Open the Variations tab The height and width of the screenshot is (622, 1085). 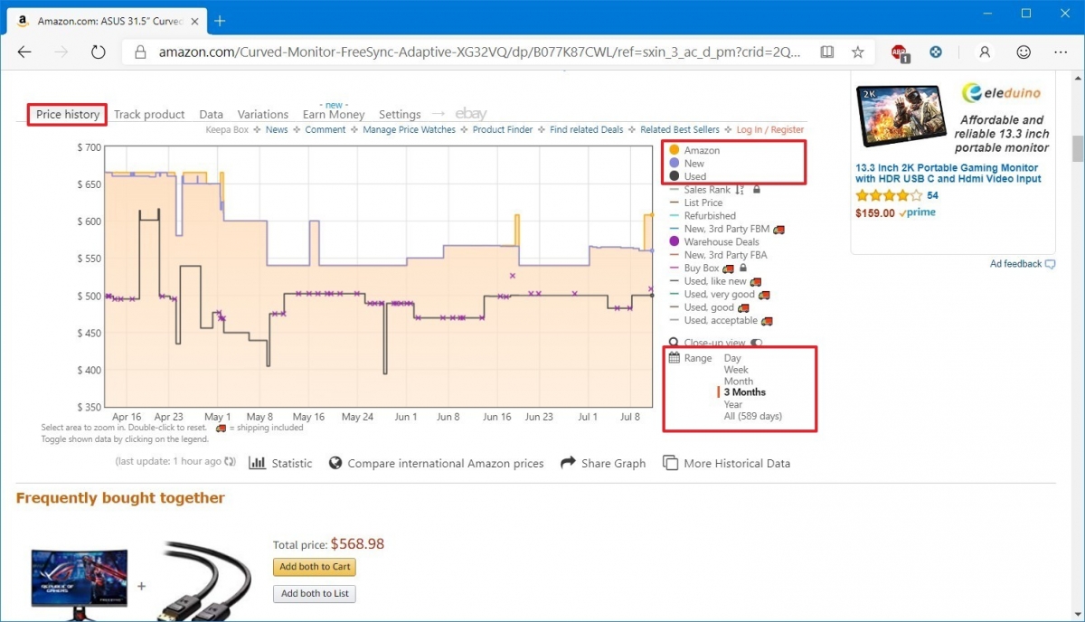click(262, 115)
